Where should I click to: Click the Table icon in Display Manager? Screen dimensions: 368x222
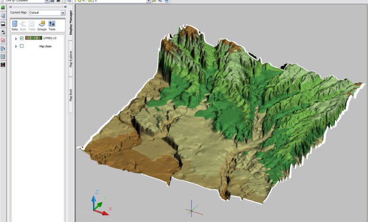[32, 26]
